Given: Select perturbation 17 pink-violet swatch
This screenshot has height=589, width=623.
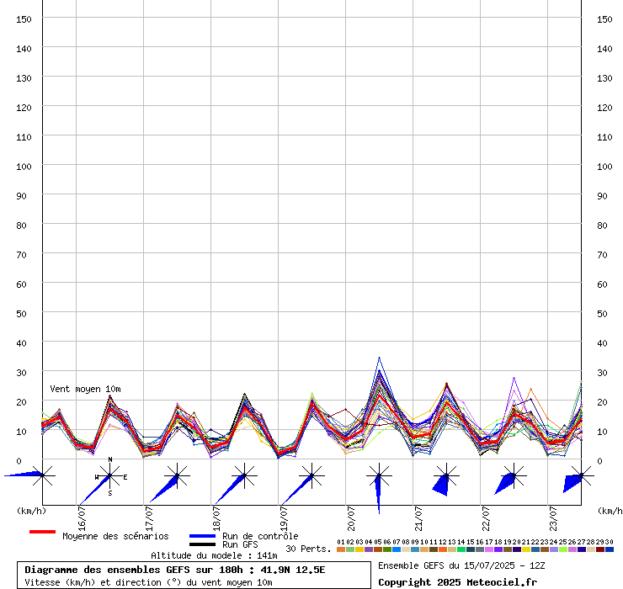Looking at the screenshot, I should click(x=489, y=549).
